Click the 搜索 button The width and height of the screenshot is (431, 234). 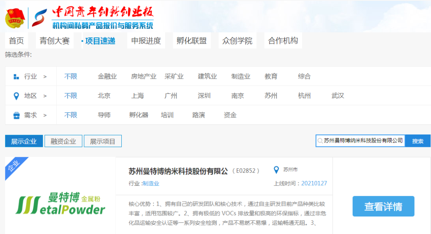(x=418, y=141)
